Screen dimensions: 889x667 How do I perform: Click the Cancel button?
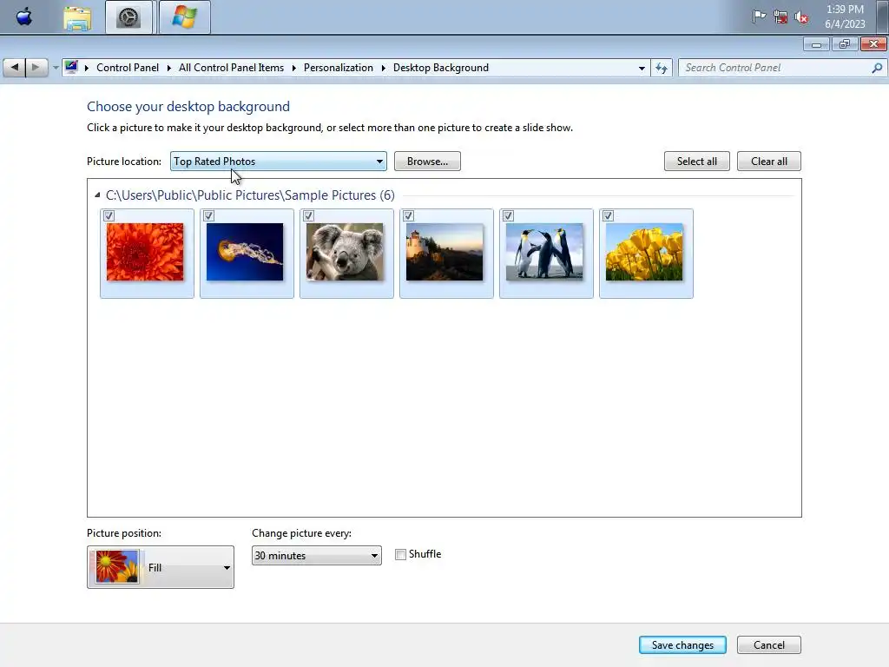(769, 645)
